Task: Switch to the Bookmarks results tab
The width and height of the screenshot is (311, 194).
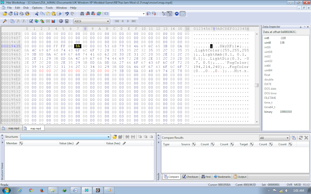Action: point(222,177)
